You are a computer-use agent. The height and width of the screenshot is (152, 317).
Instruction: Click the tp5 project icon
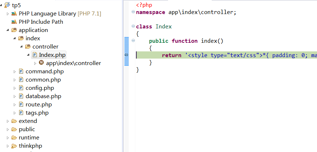(x=7, y=5)
